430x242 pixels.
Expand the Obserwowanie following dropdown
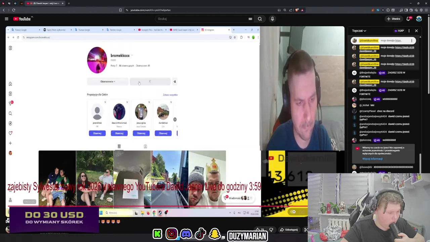point(107,82)
